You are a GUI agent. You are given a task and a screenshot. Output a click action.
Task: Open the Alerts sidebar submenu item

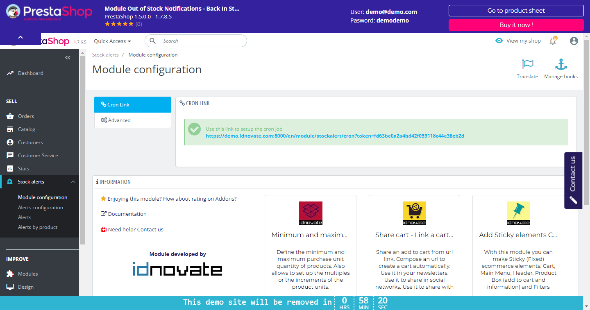[x=25, y=217]
